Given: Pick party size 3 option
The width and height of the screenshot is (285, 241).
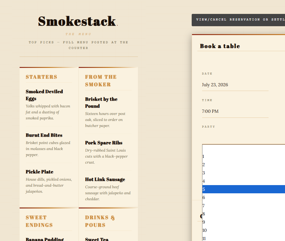Looking at the screenshot, I should pyautogui.click(x=244, y=173).
